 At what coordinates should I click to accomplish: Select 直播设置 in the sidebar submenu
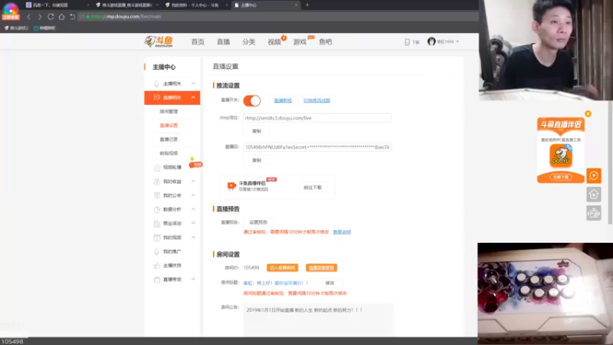[169, 126]
